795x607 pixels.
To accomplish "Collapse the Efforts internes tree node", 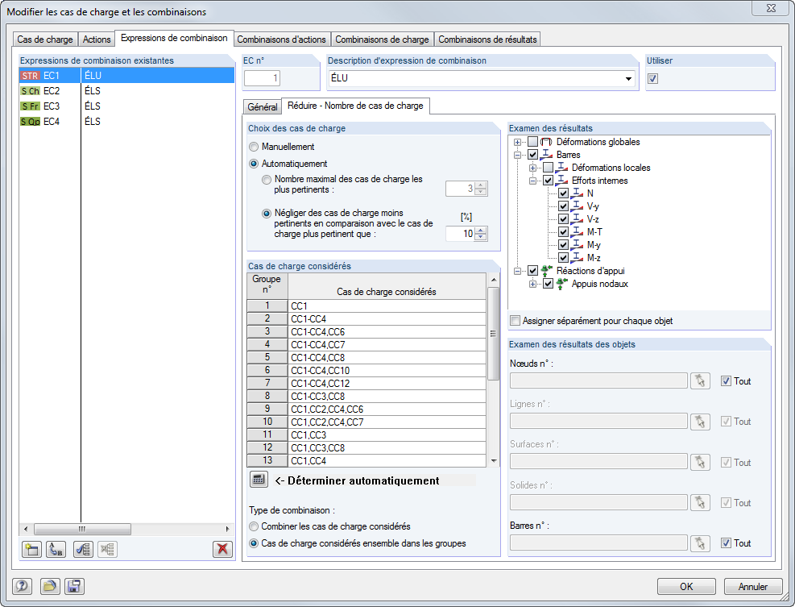I will 533,181.
